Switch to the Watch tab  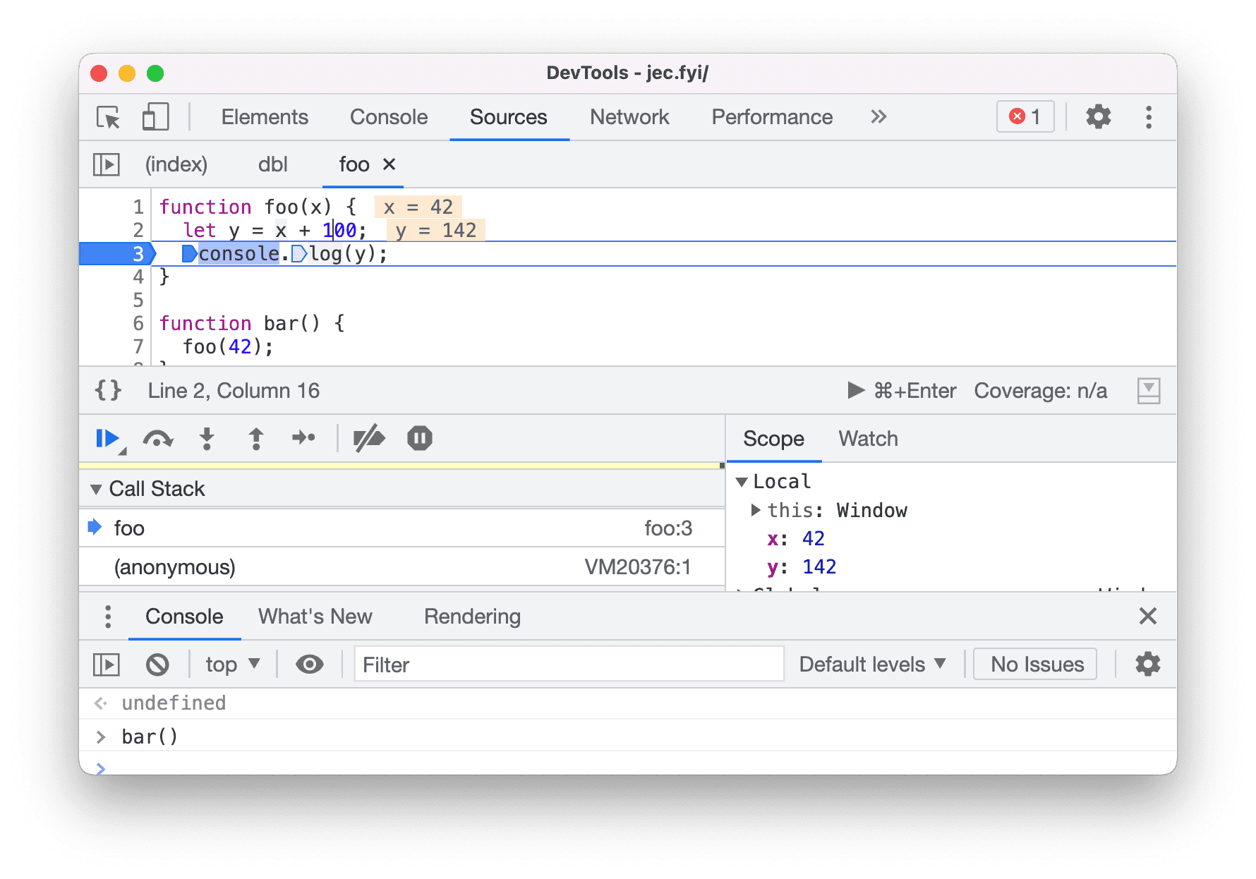point(868,438)
